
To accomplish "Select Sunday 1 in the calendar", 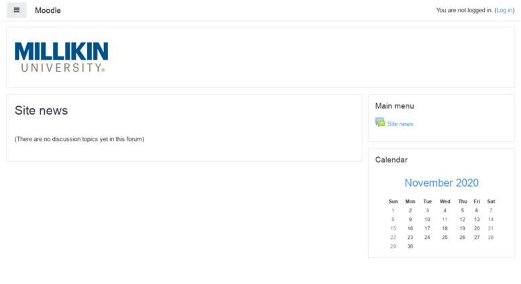I will [393, 211].
